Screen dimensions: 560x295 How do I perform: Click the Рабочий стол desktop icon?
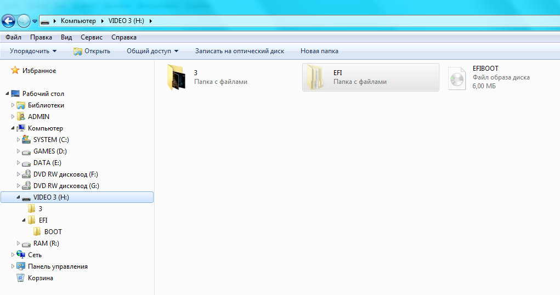point(15,94)
